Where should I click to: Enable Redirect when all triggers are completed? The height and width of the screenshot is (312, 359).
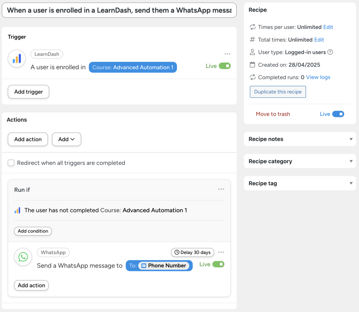[x=11, y=163]
